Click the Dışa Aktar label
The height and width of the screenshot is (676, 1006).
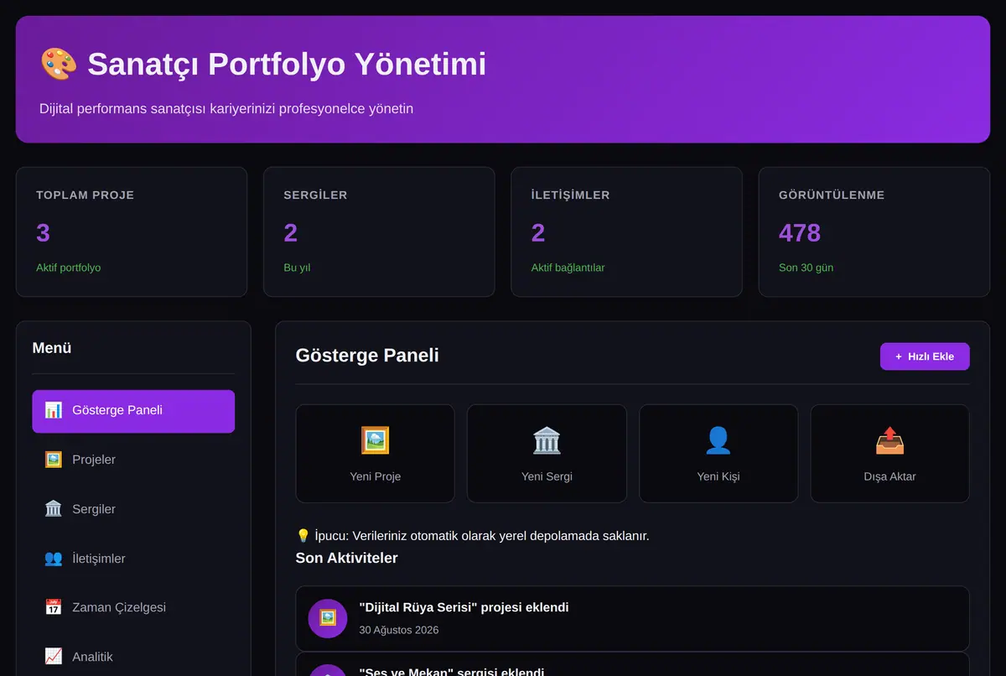889,476
